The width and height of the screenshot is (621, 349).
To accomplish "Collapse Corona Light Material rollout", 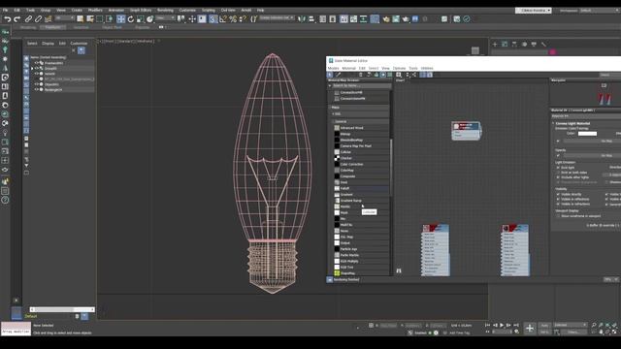I will click(553, 123).
